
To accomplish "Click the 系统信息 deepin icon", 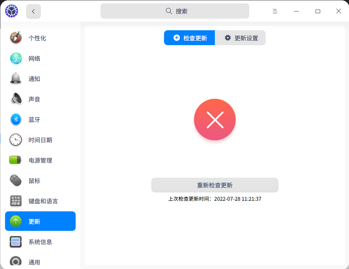I will pos(16,242).
